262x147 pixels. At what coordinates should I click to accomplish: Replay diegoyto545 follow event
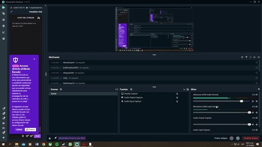pyautogui.click(x=257, y=73)
